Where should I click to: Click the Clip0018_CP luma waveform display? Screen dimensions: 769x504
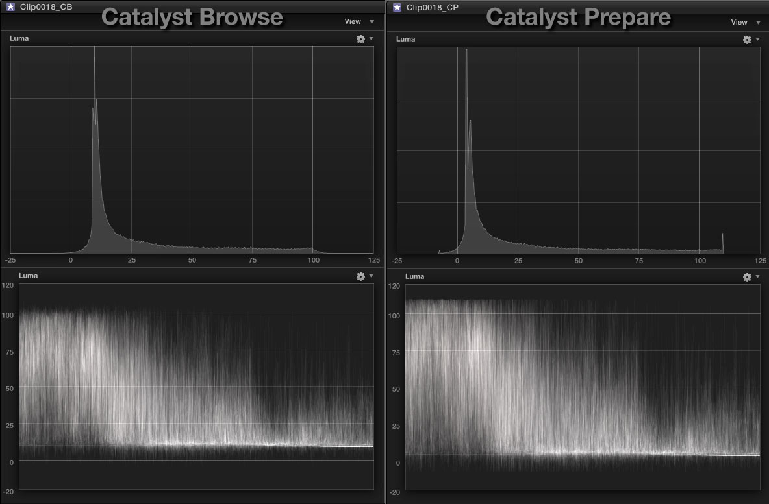pyautogui.click(x=583, y=387)
